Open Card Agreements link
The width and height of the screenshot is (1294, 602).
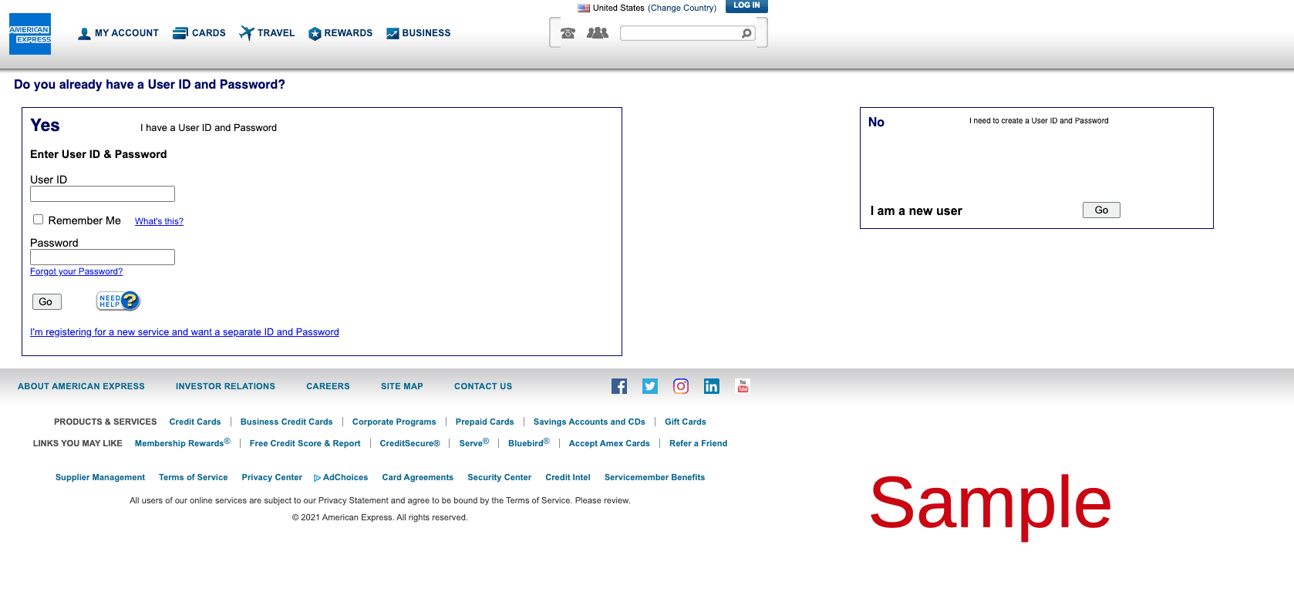417,477
